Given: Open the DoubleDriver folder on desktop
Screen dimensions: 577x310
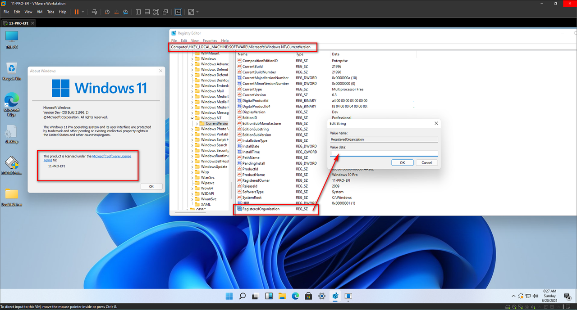Looking at the screenshot, I should tap(11, 197).
